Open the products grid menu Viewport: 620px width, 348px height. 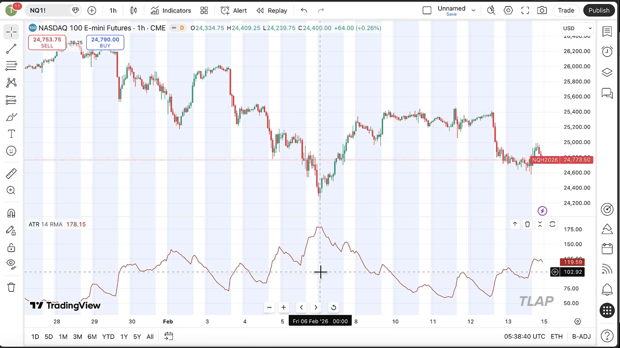607,311
